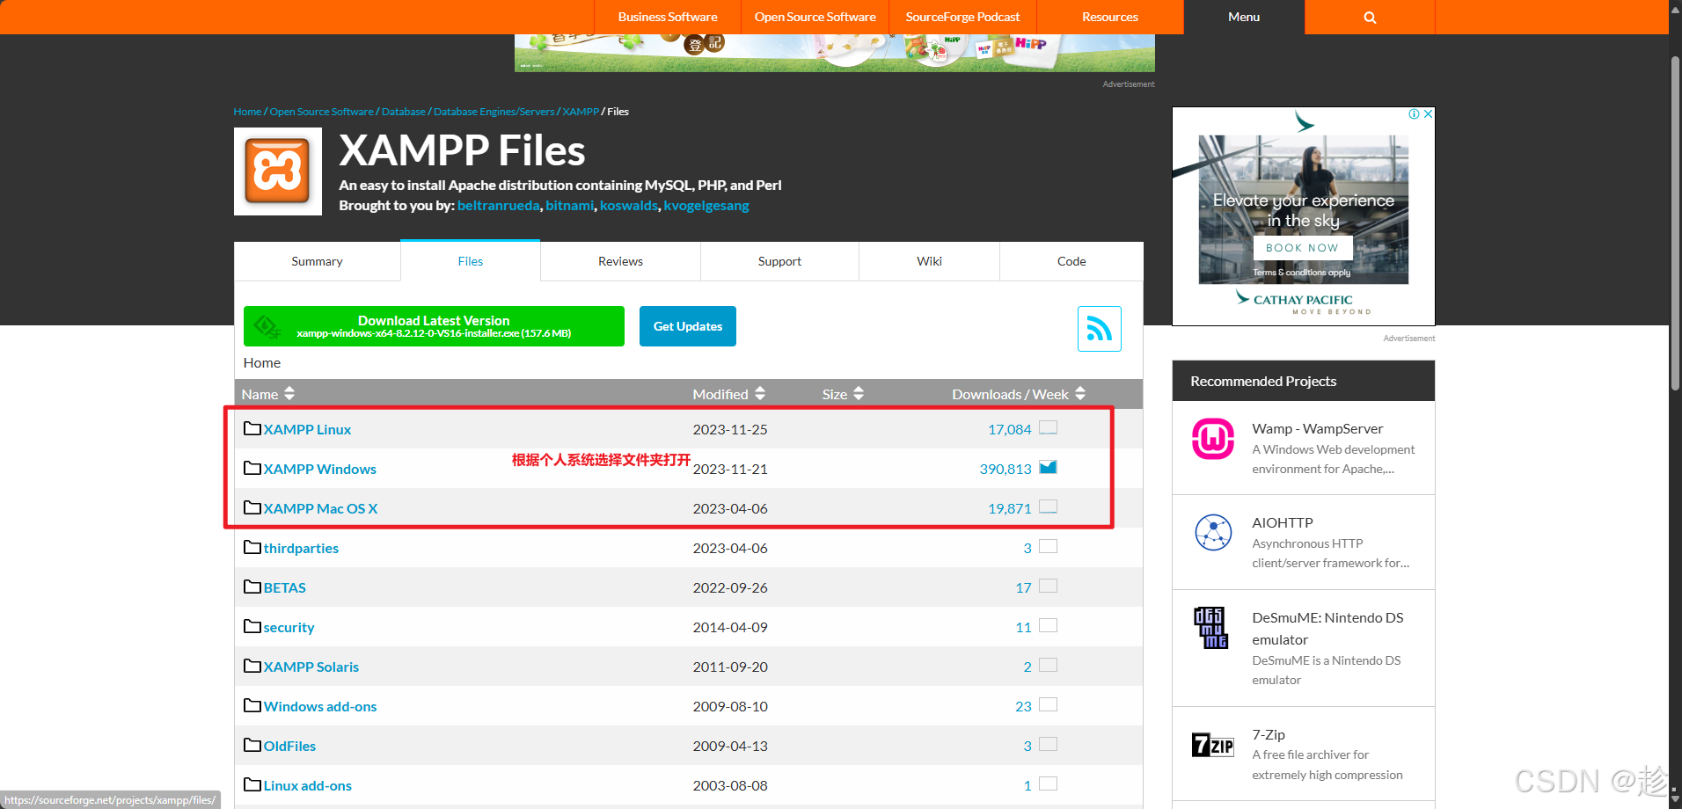1682x809 pixels.
Task: Open the Business Software menu
Action: (x=668, y=17)
